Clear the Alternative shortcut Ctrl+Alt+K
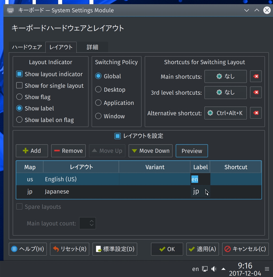273x277 pixels. tap(256, 113)
